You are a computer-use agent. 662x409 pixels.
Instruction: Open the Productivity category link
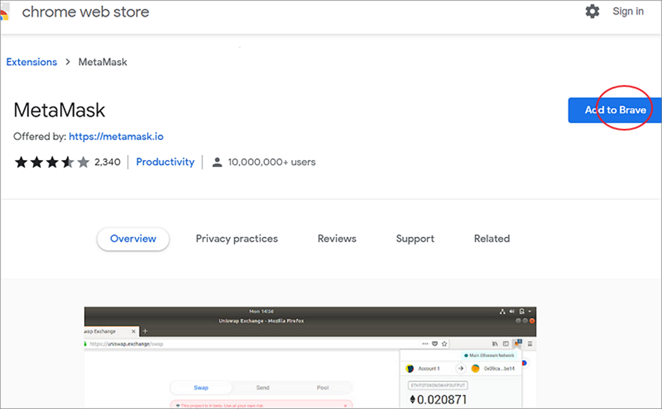pos(165,162)
